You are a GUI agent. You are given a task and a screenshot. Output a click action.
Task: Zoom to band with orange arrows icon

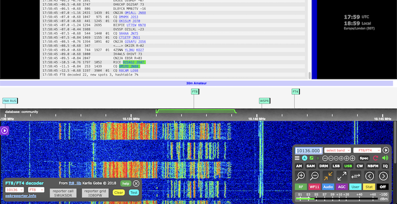coord(328,176)
